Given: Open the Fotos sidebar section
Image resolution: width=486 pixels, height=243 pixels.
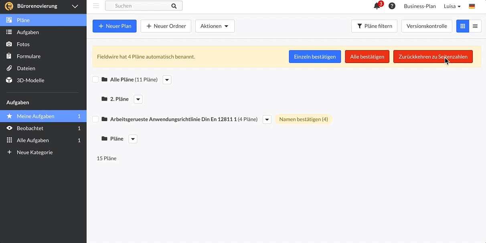Looking at the screenshot, I should 43,44.
